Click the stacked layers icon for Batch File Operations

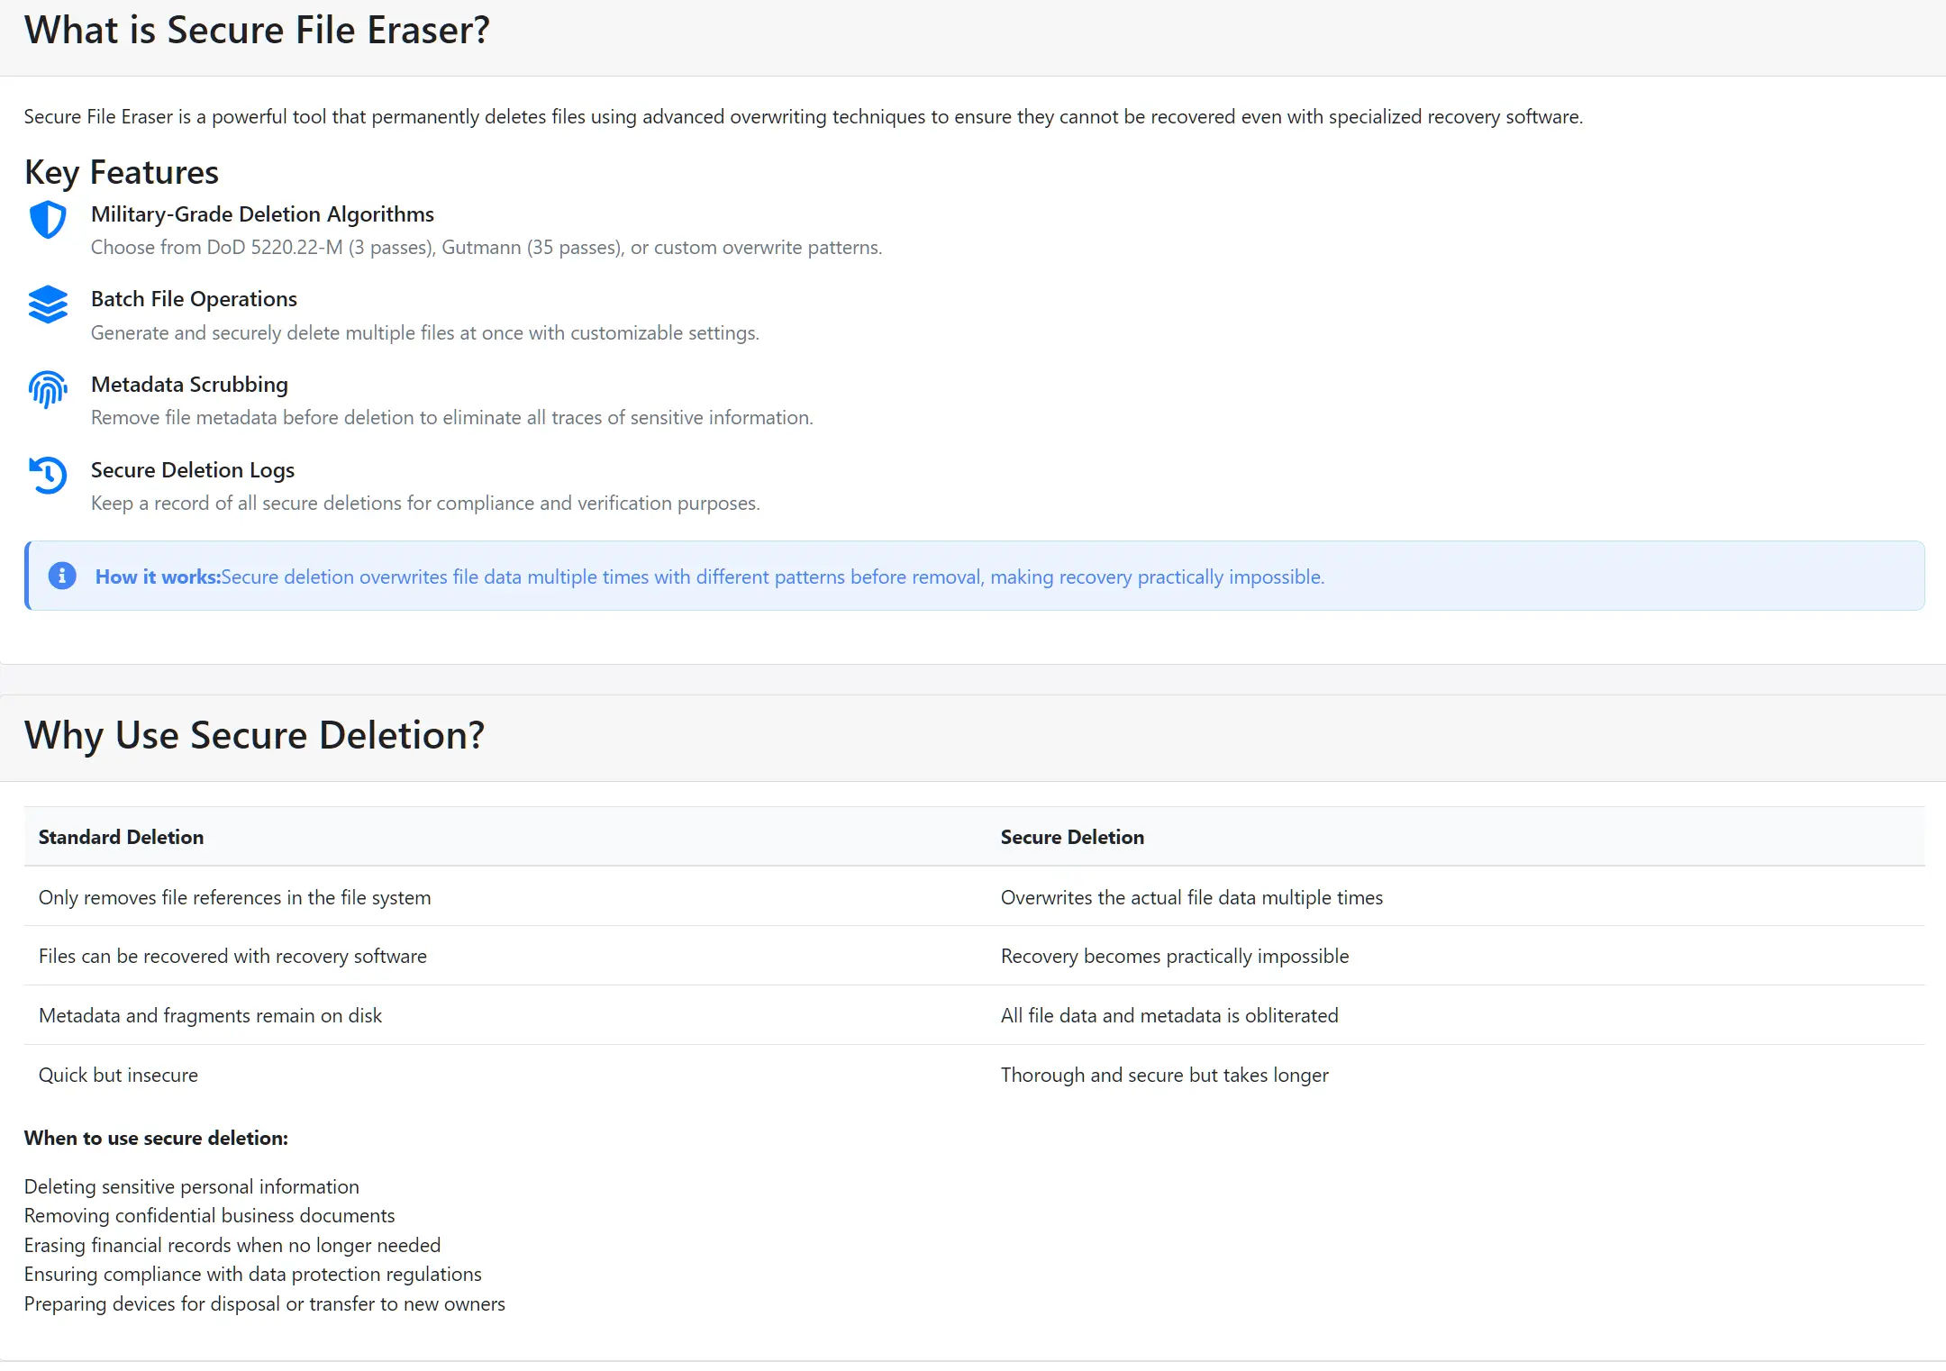point(48,304)
